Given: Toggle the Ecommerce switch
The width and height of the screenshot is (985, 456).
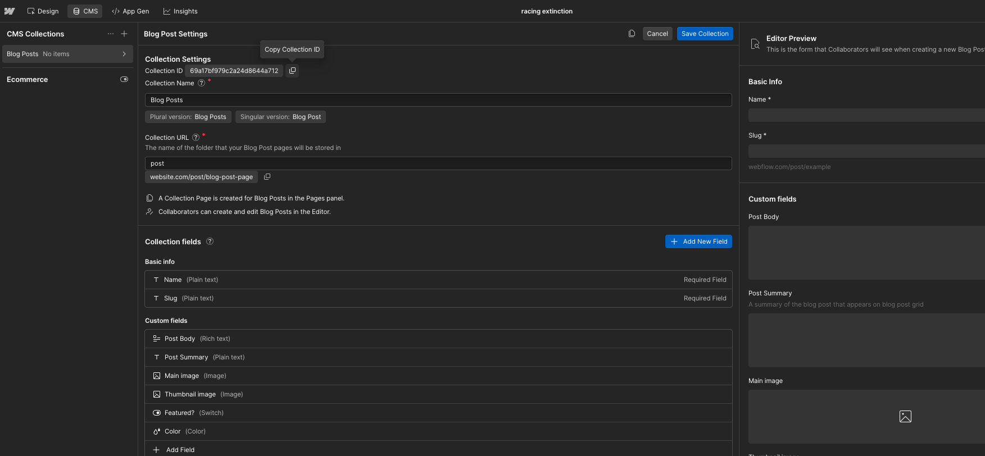Looking at the screenshot, I should (x=124, y=79).
